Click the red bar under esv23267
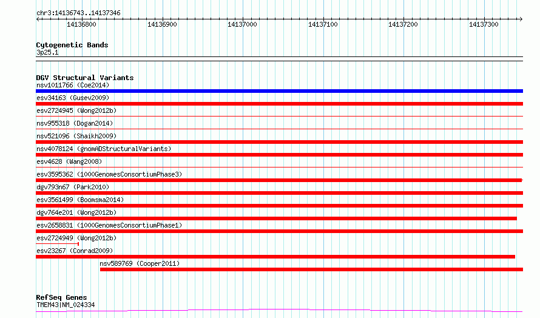Screen dimensions: 540x318 pos(275,257)
